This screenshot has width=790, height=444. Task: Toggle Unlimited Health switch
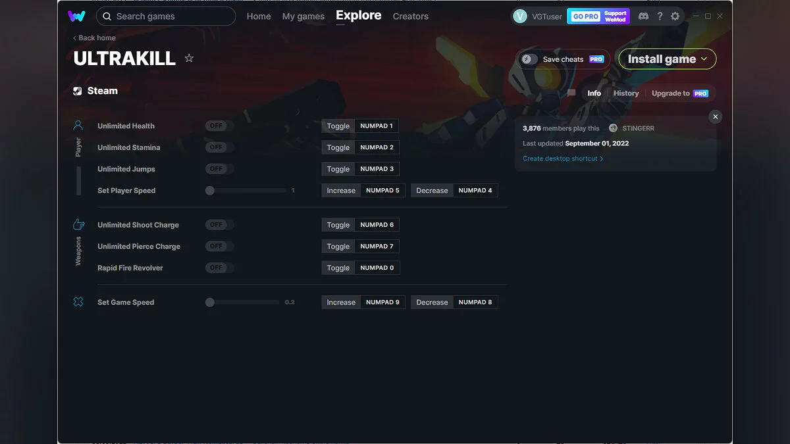[x=219, y=126]
